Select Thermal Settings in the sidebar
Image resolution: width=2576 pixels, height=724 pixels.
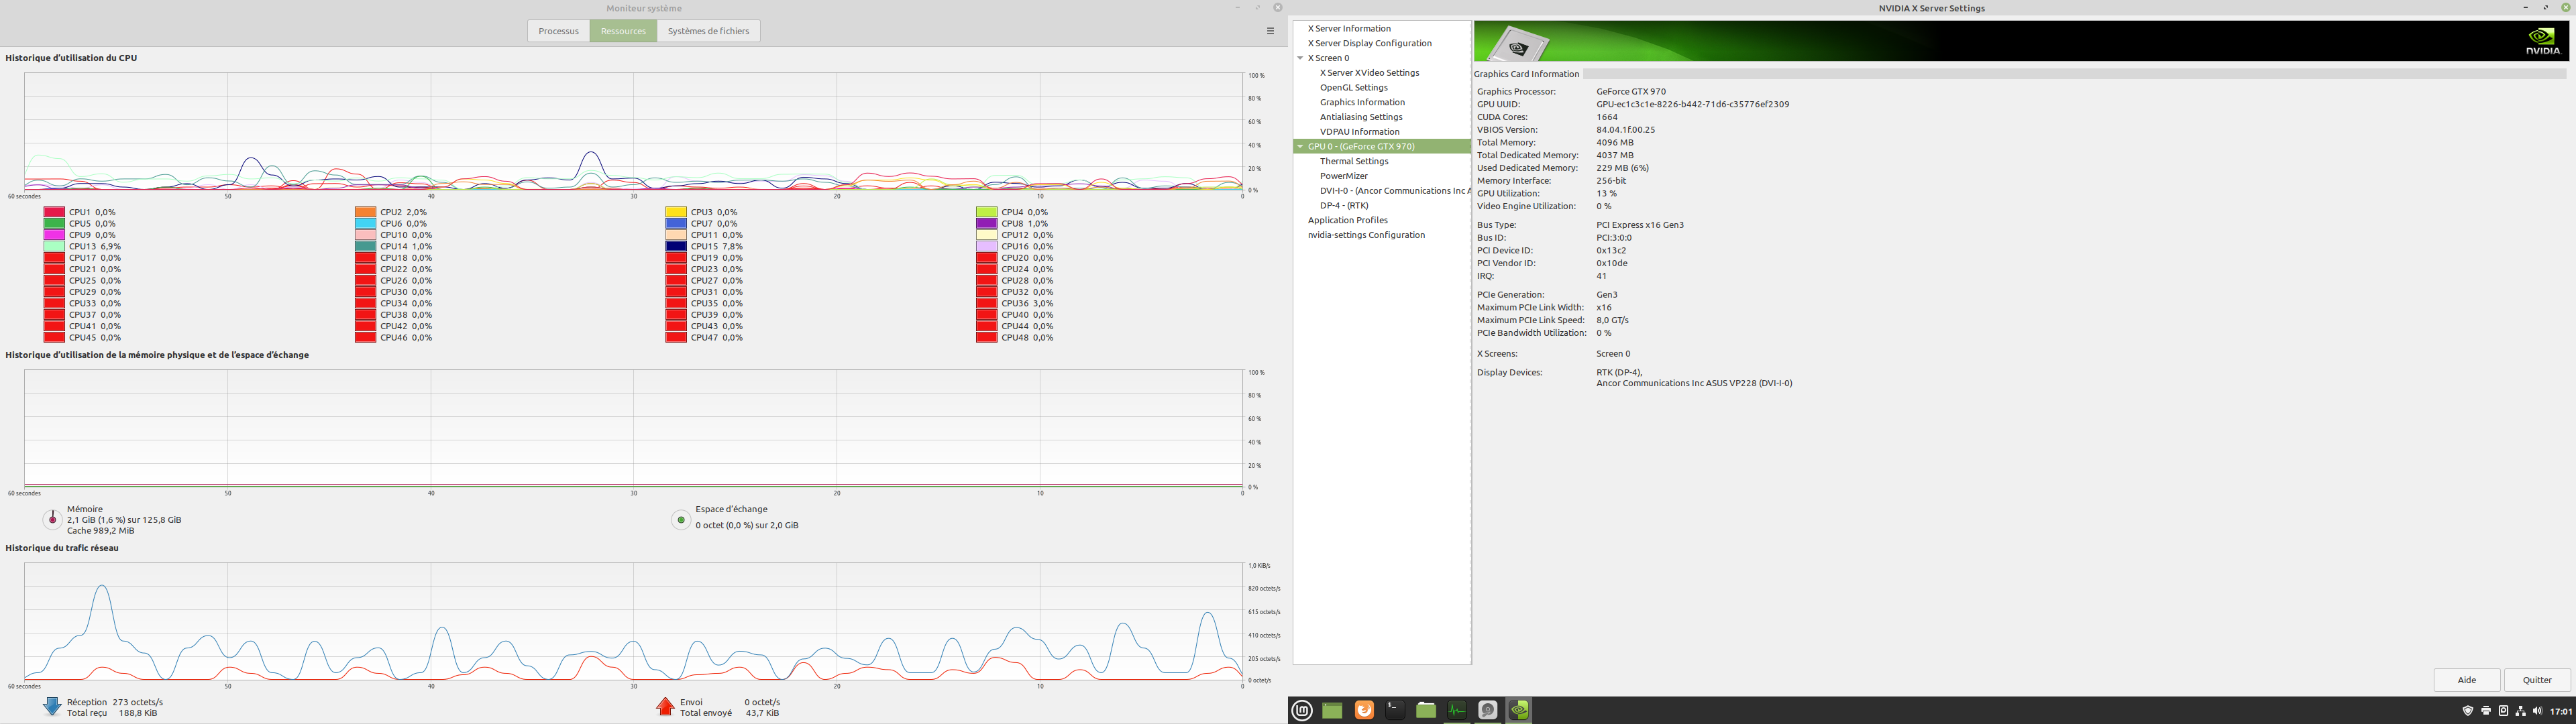click(1353, 161)
